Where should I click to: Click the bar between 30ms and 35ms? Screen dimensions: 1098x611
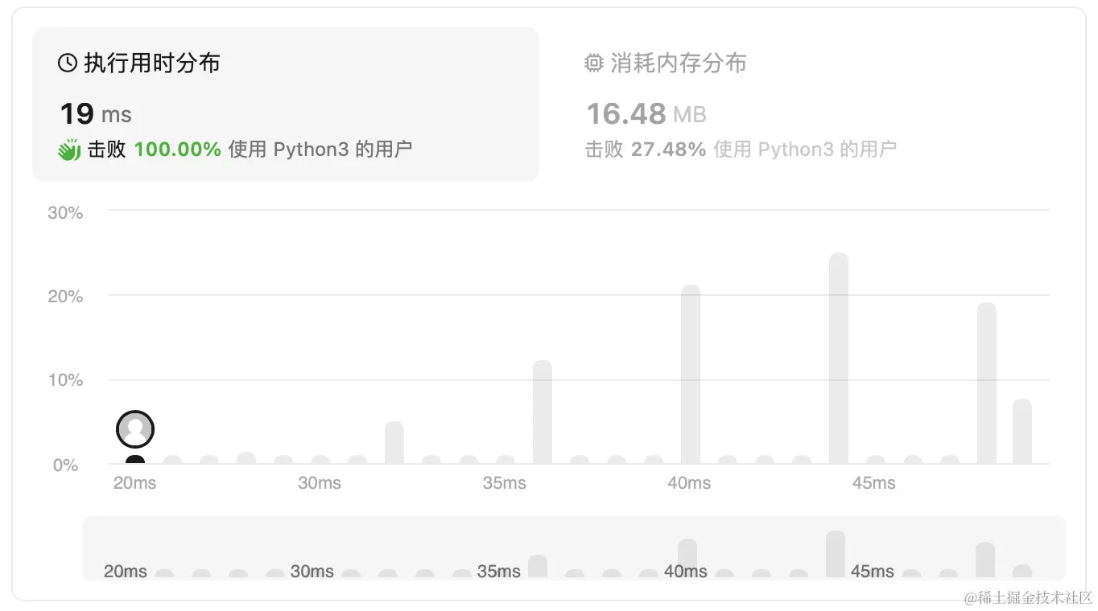click(394, 443)
